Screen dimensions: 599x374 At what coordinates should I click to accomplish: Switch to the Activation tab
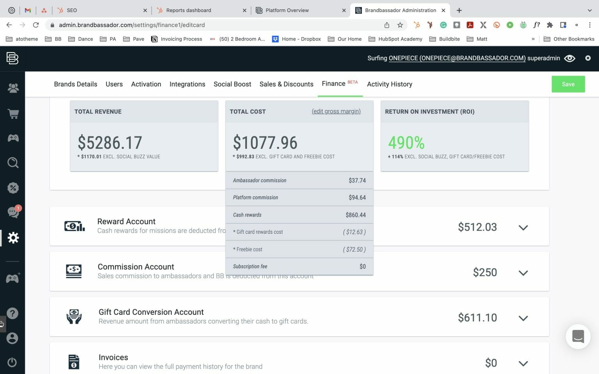coord(146,84)
